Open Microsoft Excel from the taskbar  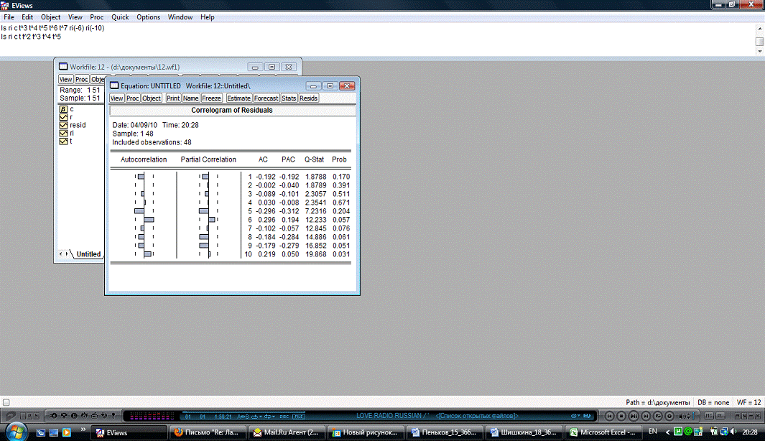pyautogui.click(x=601, y=432)
